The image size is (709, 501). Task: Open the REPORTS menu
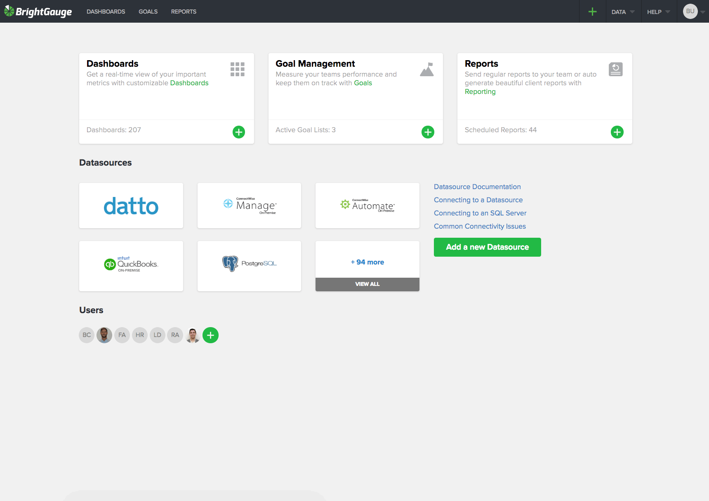(x=184, y=12)
